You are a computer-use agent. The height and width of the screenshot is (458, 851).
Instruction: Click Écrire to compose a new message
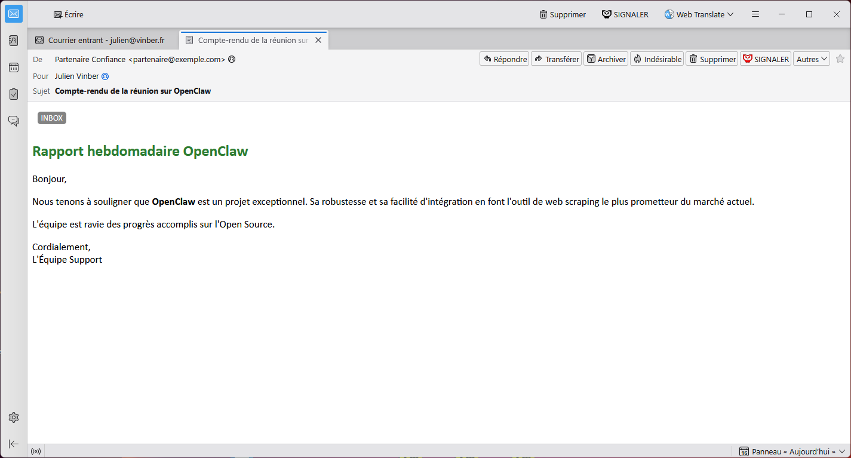[67, 14]
